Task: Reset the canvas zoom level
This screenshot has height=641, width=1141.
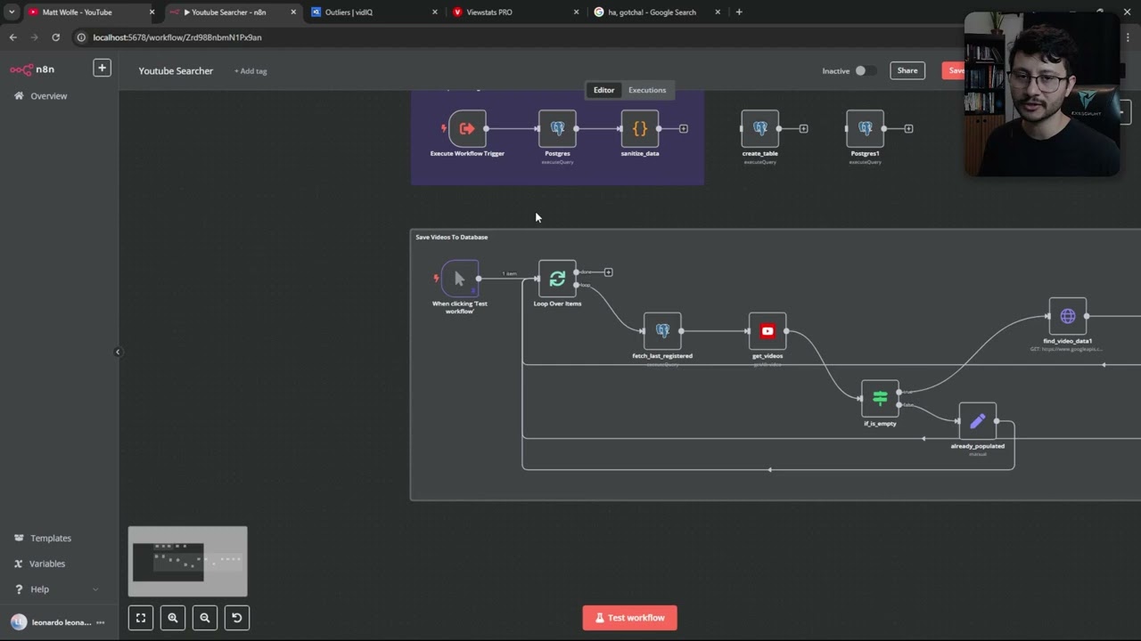Action: pyautogui.click(x=237, y=618)
